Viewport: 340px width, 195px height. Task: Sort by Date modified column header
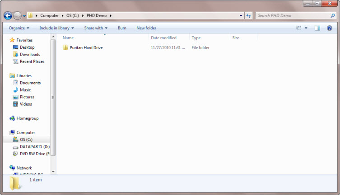point(163,38)
